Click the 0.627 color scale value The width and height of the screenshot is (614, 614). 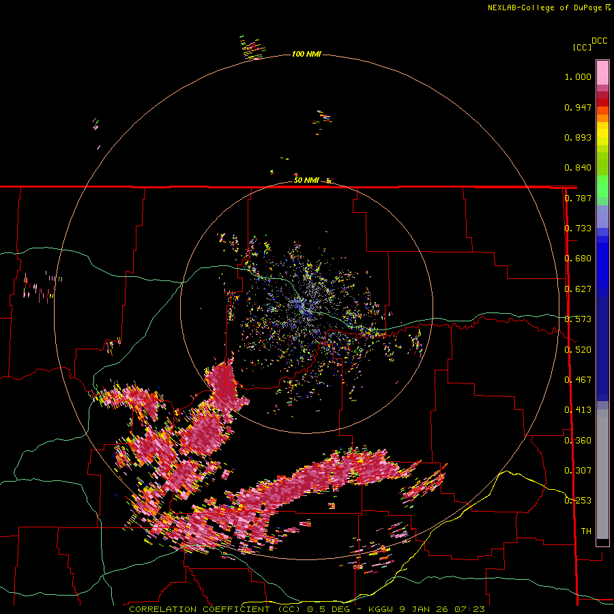(578, 289)
